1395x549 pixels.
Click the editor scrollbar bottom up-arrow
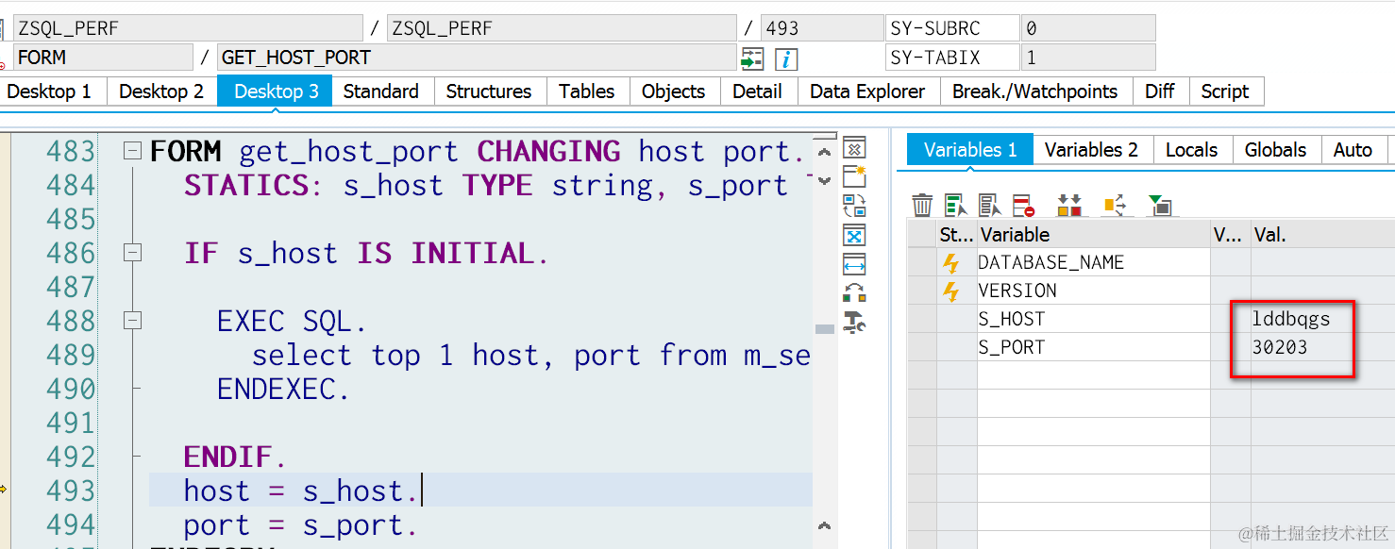pos(824,525)
